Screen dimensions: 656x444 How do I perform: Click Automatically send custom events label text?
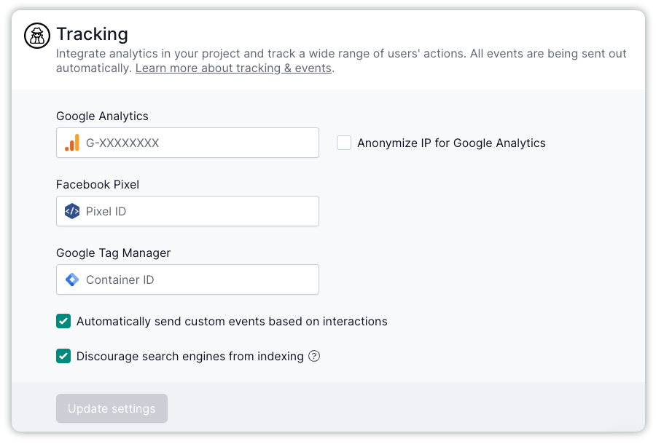(x=232, y=322)
